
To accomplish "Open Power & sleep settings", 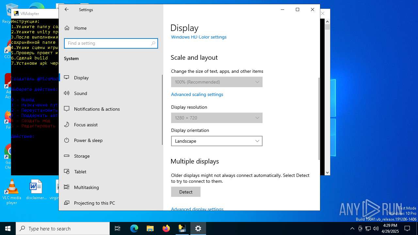I will click(x=111, y=140).
